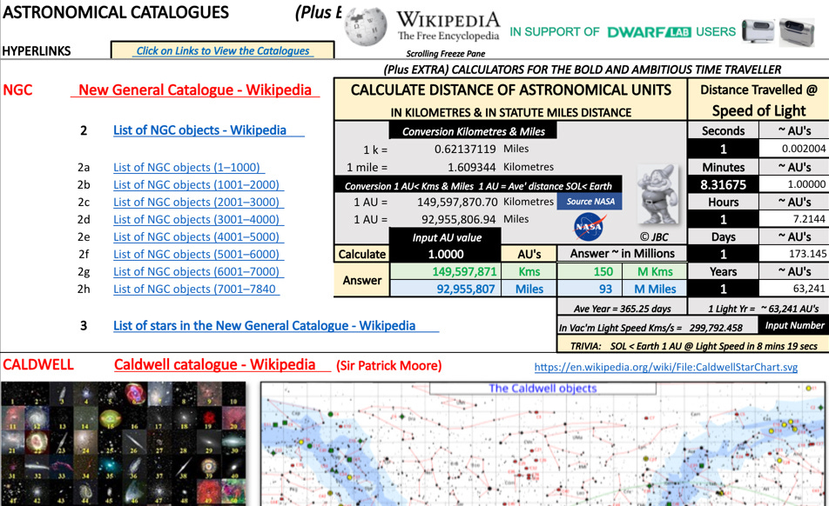Select the 299,792.458 light speed value

[716, 328]
